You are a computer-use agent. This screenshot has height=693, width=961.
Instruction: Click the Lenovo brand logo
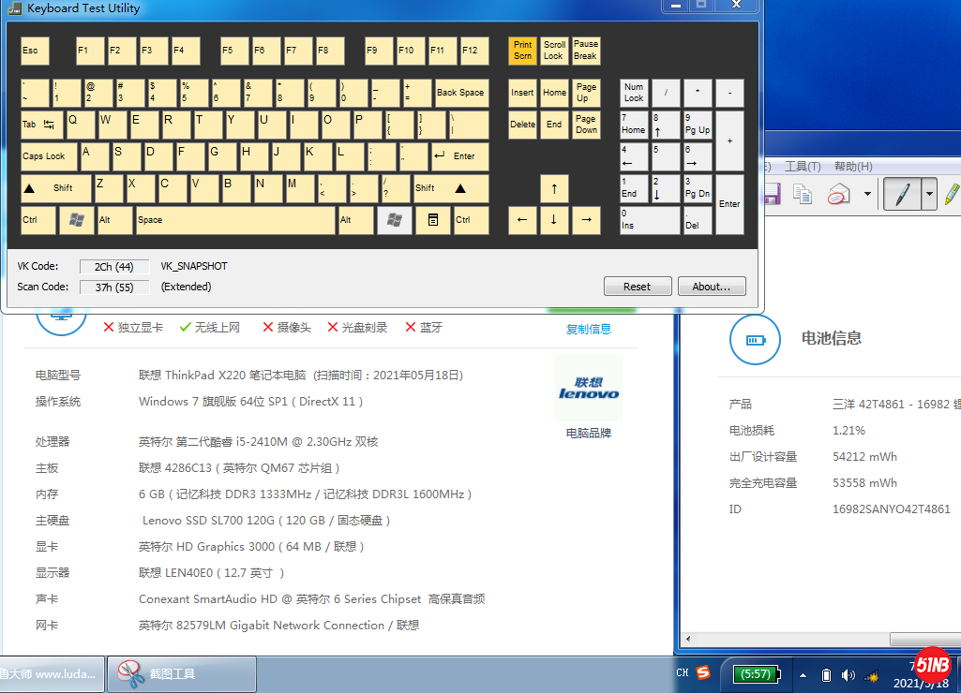tap(589, 388)
